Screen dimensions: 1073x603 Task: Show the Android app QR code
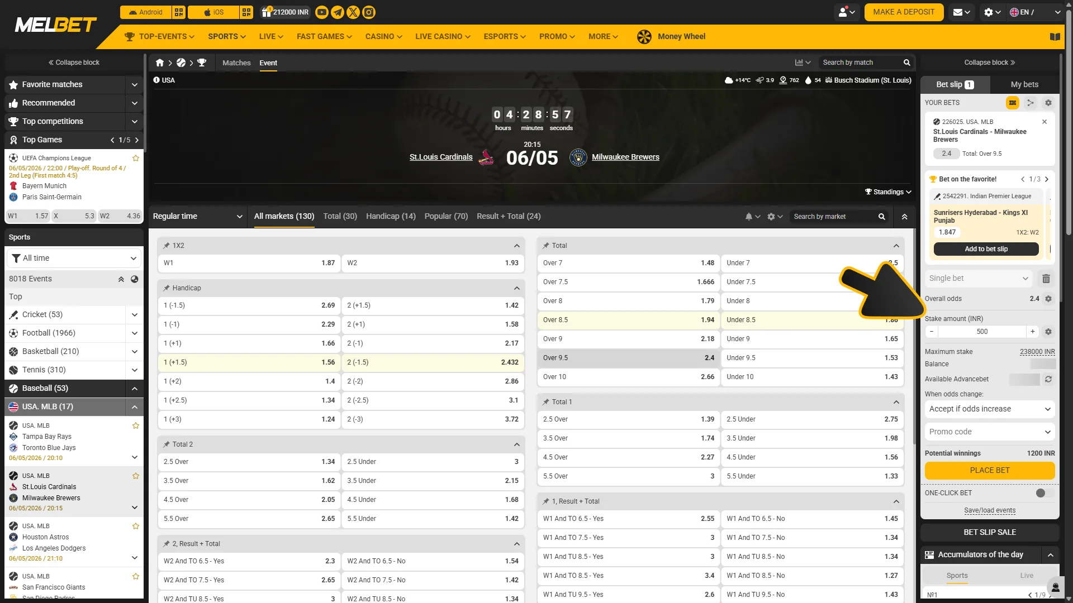[179, 12]
